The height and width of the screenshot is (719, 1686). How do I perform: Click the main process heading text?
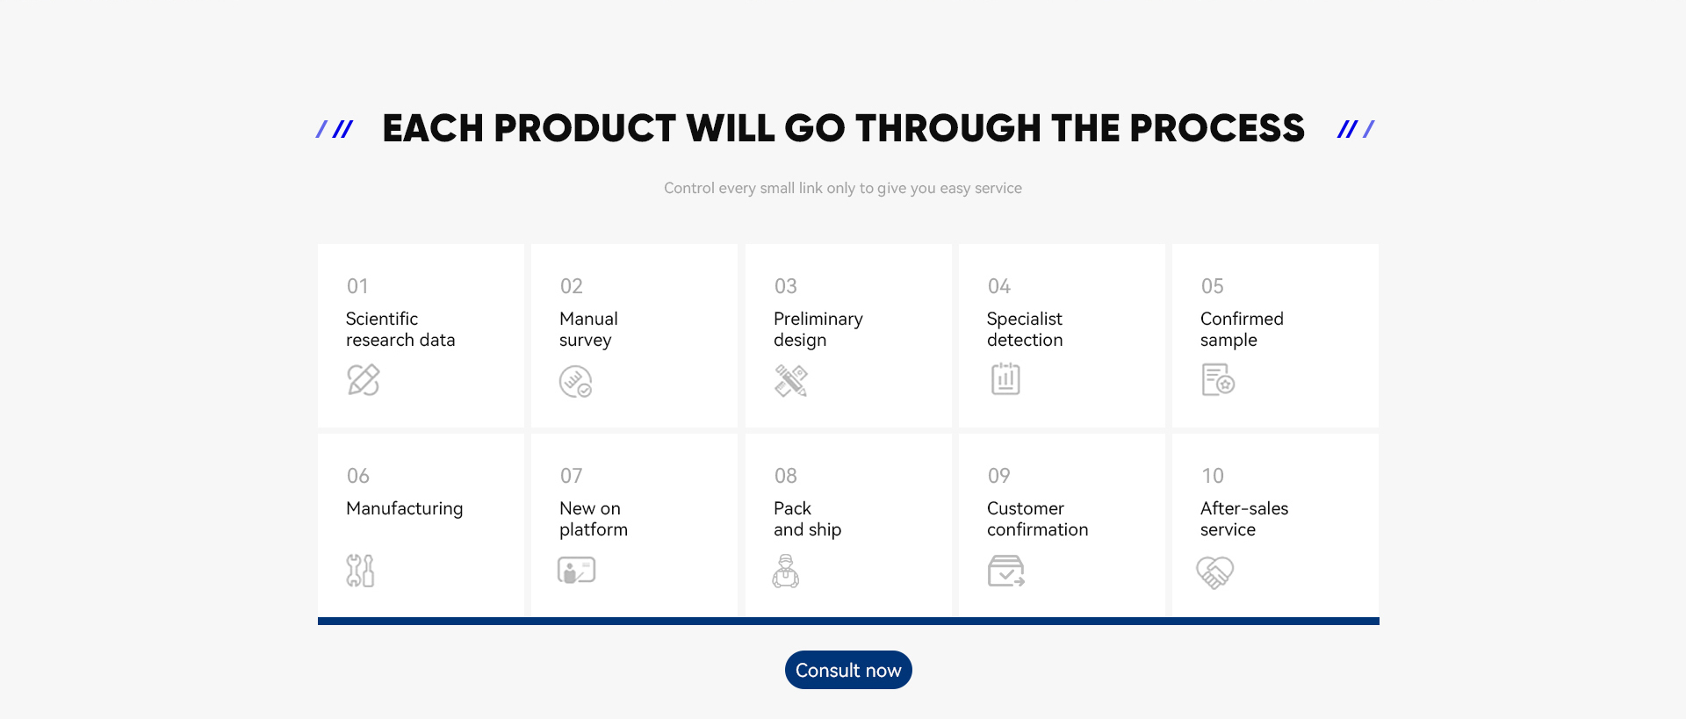click(x=844, y=128)
